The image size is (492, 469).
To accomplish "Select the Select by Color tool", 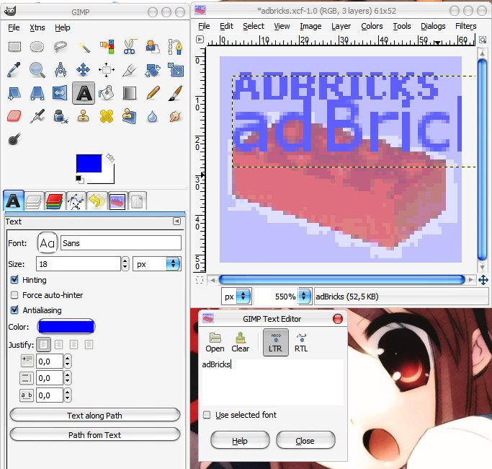I will coord(107,47).
